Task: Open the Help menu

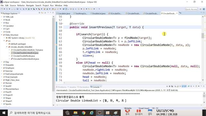Action: 66,5
